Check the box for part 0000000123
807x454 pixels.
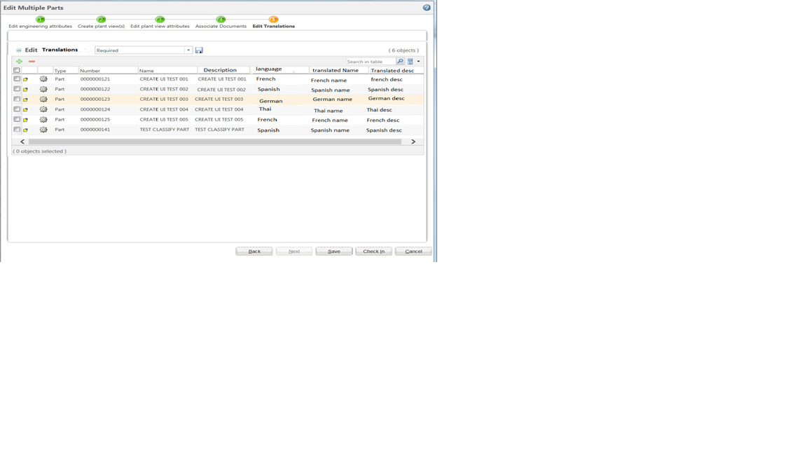click(17, 99)
